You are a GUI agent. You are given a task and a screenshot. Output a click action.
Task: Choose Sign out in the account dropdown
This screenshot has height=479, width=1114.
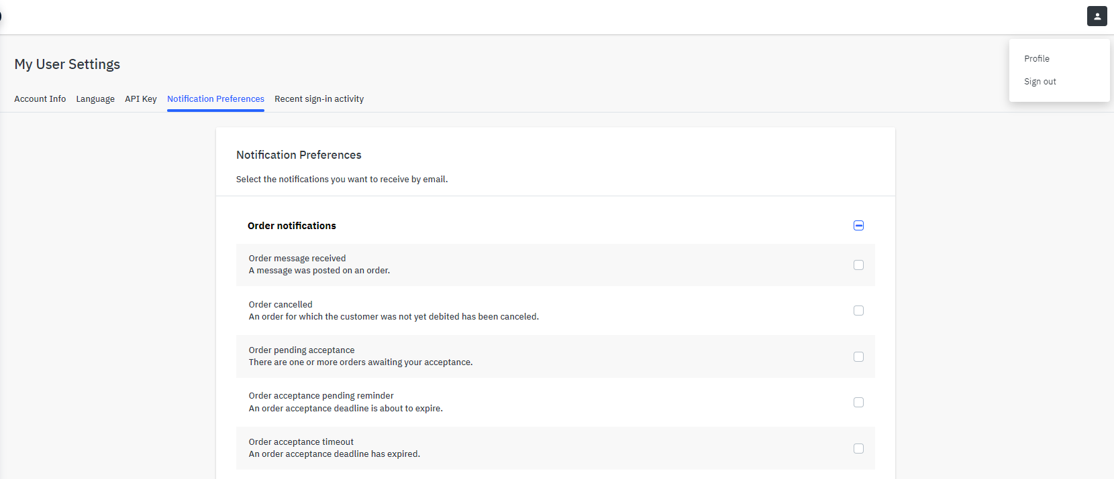pos(1040,82)
